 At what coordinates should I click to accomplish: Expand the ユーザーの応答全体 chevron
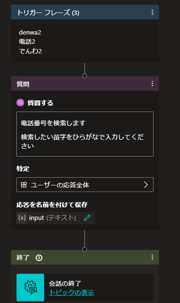(146, 184)
